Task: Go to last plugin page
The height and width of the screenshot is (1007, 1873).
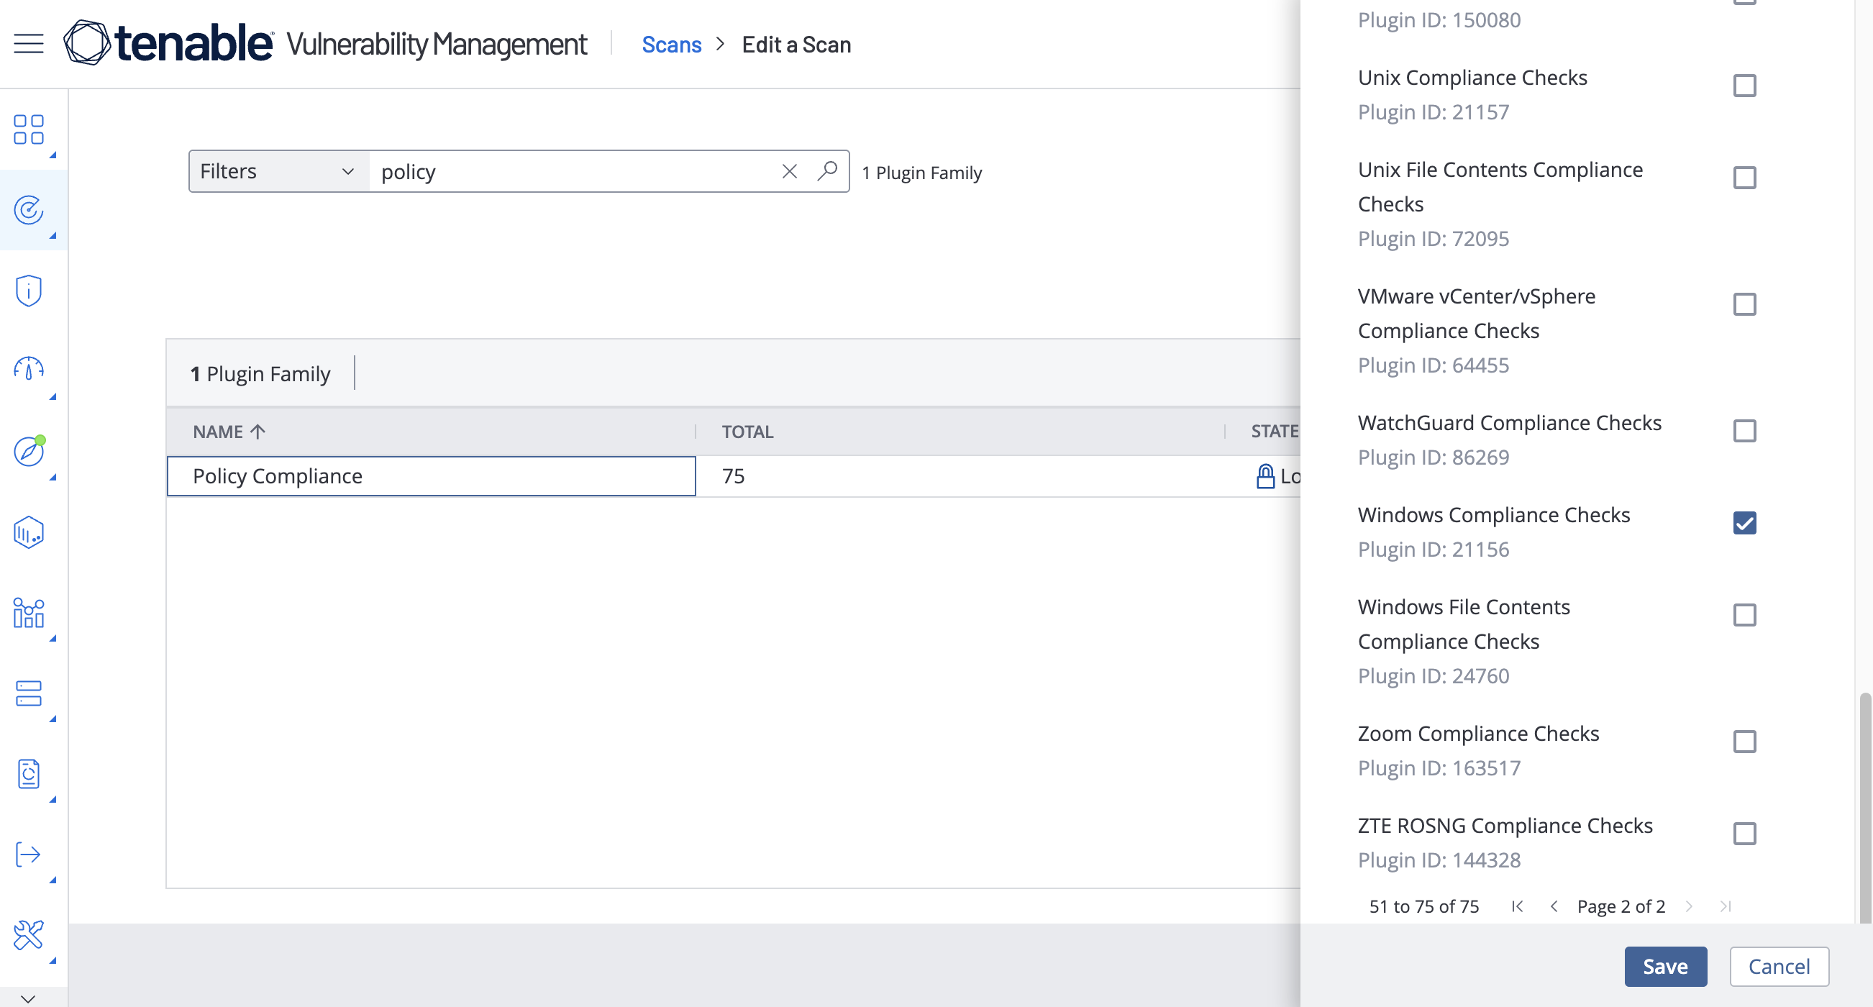Action: click(x=1726, y=906)
